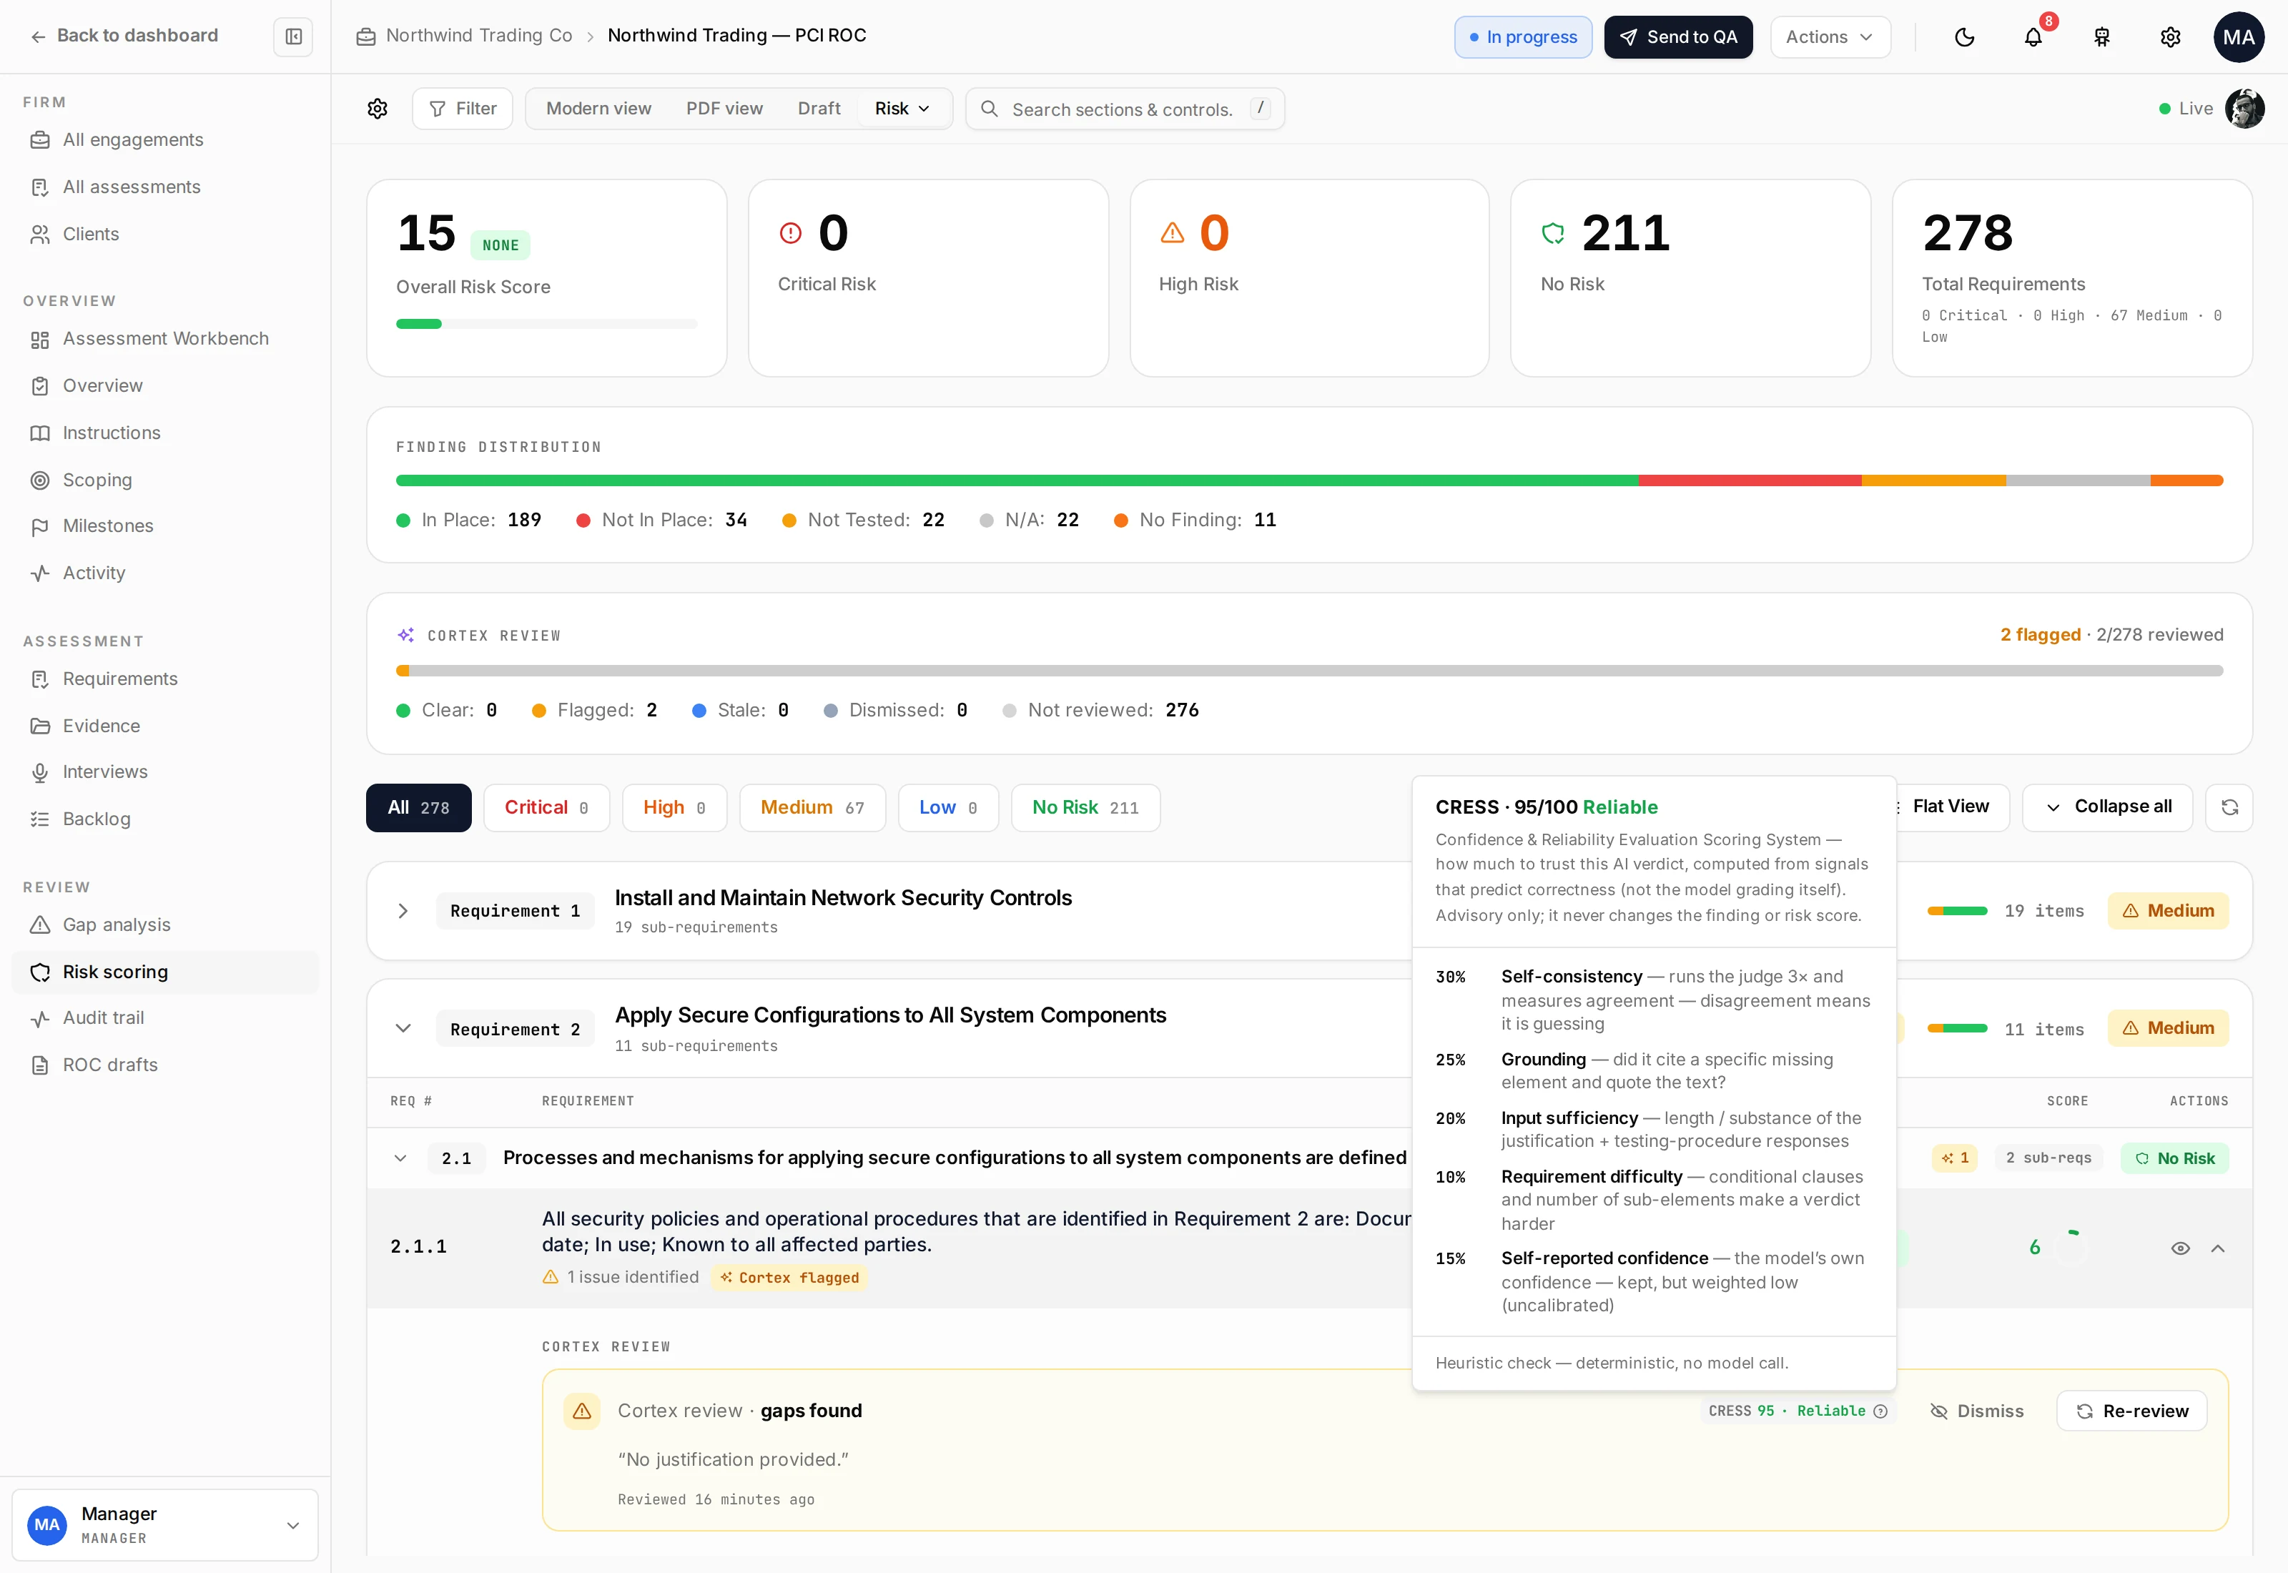Switch to Modern view

pyautogui.click(x=598, y=109)
